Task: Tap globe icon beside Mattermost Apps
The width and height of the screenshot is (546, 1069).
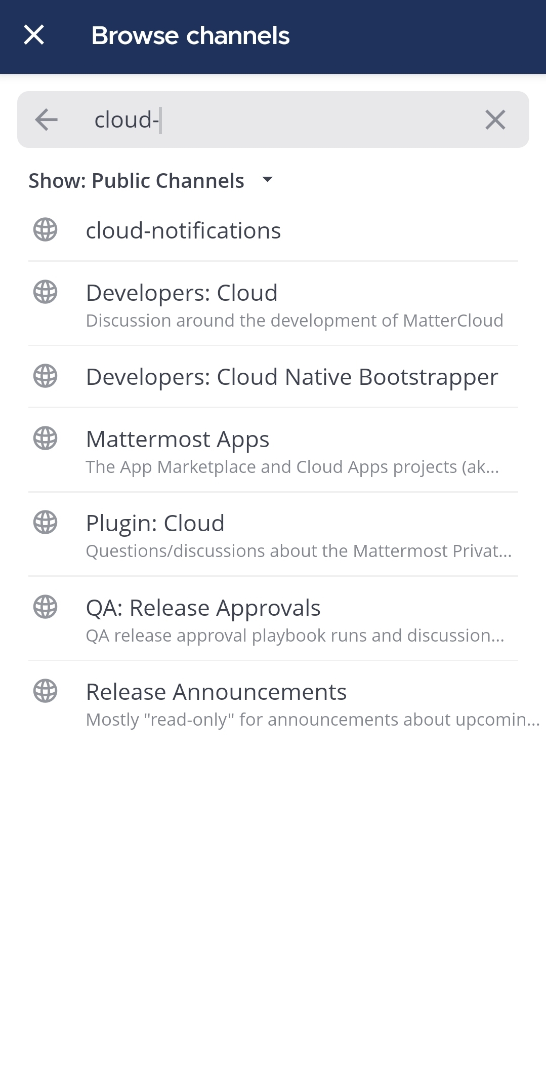Action: coord(45,439)
